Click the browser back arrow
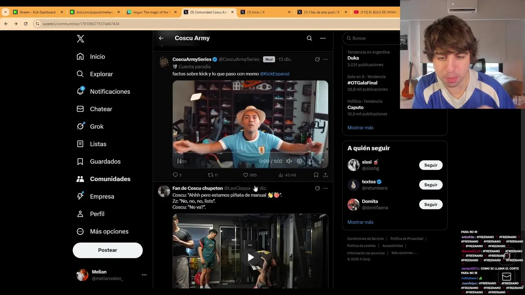This screenshot has height=295, width=525. coord(6,24)
